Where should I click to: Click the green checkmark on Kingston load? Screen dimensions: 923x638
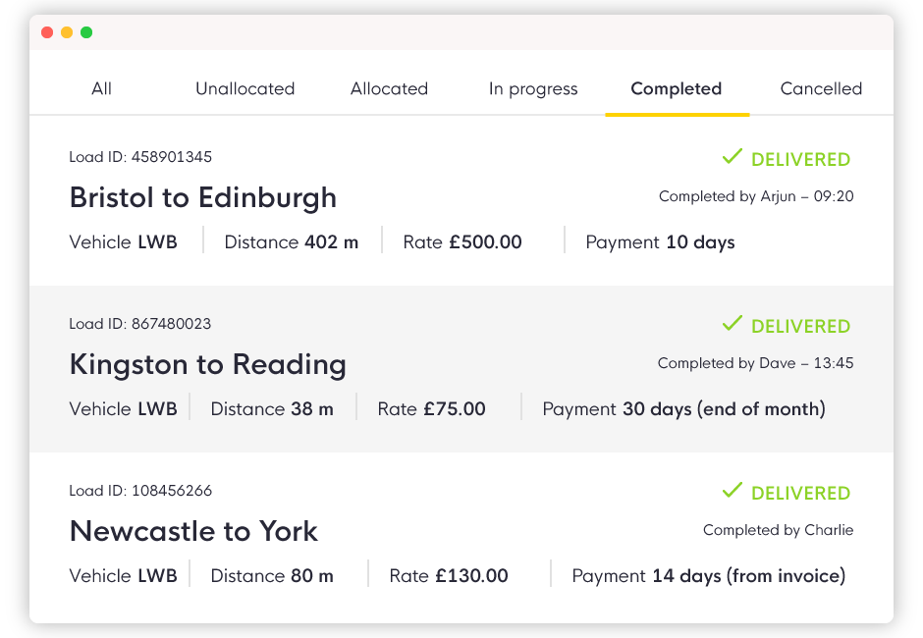733,323
